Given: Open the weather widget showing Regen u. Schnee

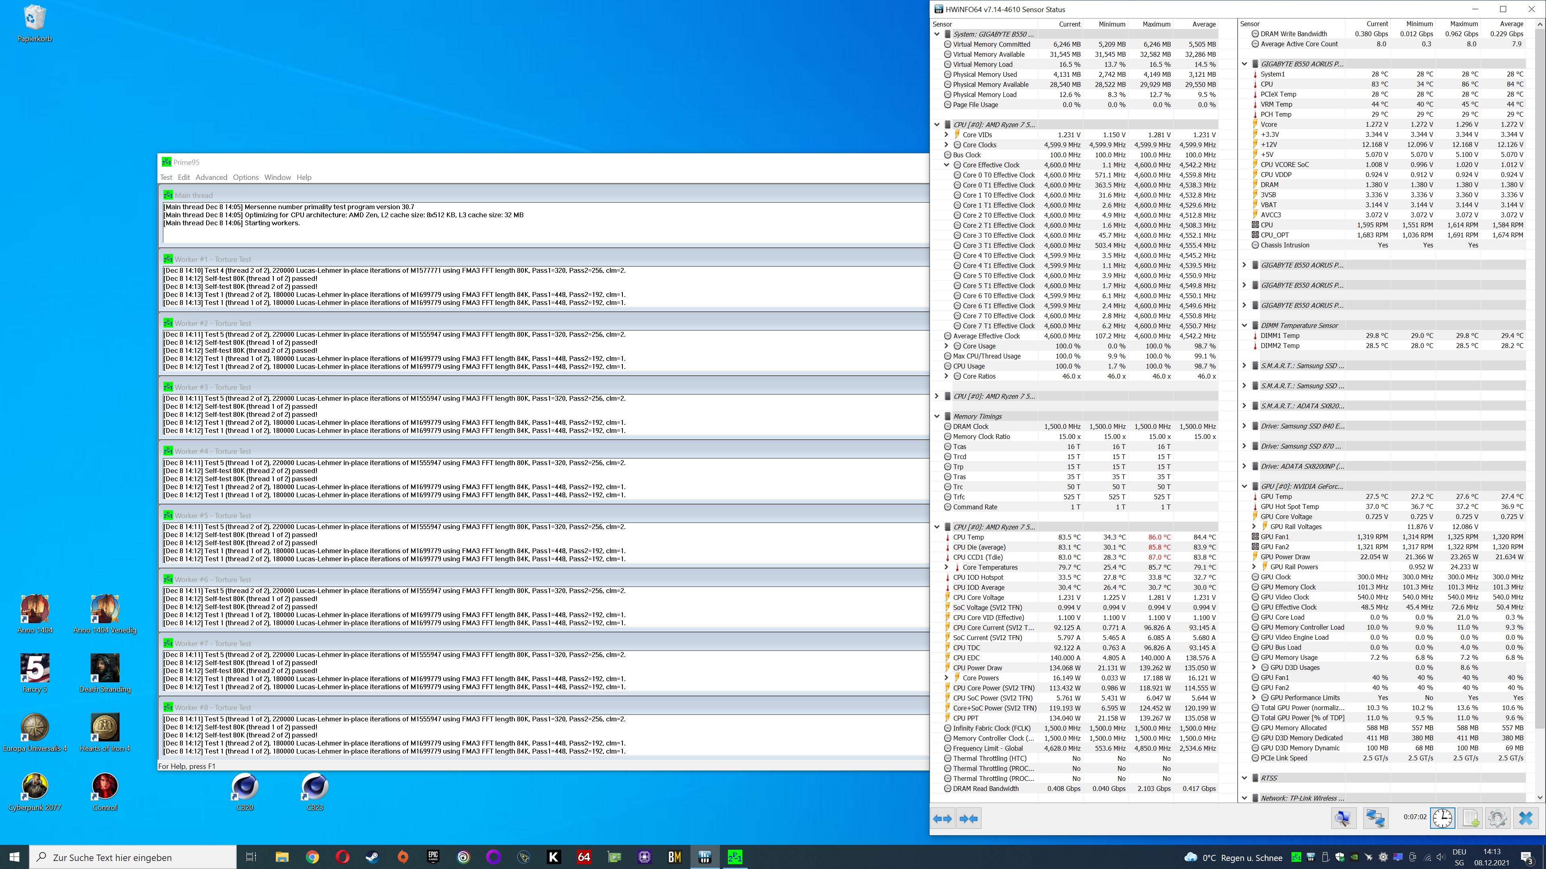Looking at the screenshot, I should point(1233,858).
